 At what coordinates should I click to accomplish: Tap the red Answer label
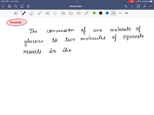pyautogui.click(x=17, y=22)
